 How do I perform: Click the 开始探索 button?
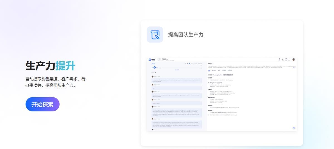pyautogui.click(x=42, y=104)
